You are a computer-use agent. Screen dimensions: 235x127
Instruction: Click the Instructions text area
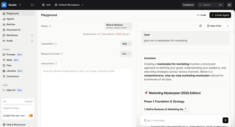(x=86, y=98)
